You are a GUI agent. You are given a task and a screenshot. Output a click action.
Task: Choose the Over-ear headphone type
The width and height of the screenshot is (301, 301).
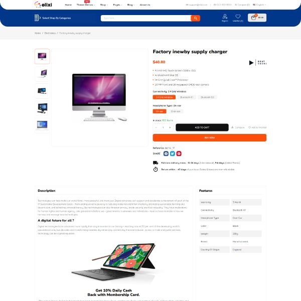pos(176,111)
